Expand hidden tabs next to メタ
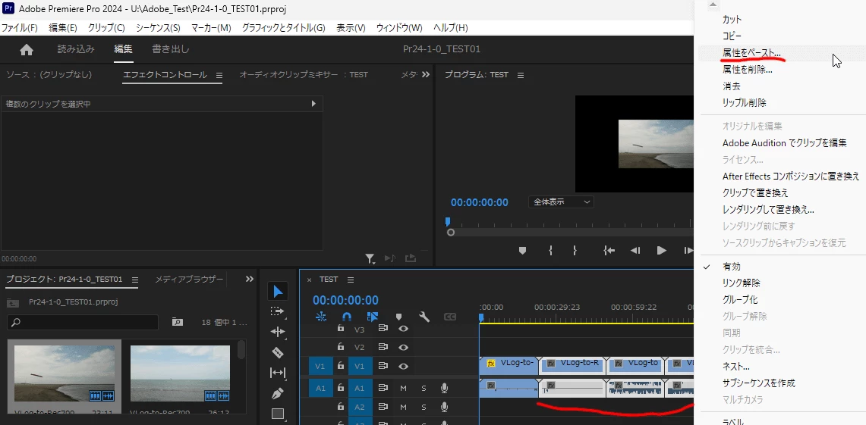Screen dimensions: 866x425 point(425,75)
